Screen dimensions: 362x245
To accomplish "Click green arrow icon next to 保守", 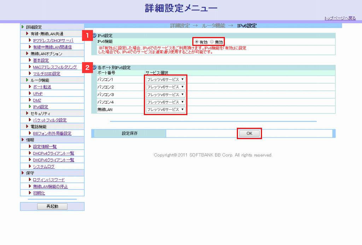I will tap(23, 173).
